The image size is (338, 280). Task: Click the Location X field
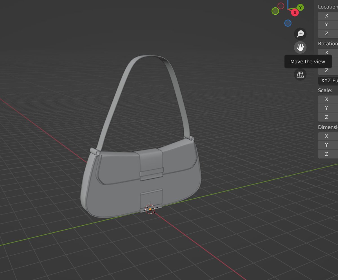pos(328,16)
